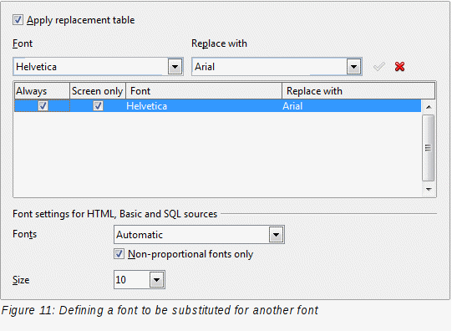Toggle Screen only checkbox in Helvetica row
This screenshot has height=331, width=452.
[98, 106]
